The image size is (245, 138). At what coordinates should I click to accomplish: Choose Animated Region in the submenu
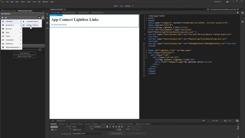[x=32, y=21]
